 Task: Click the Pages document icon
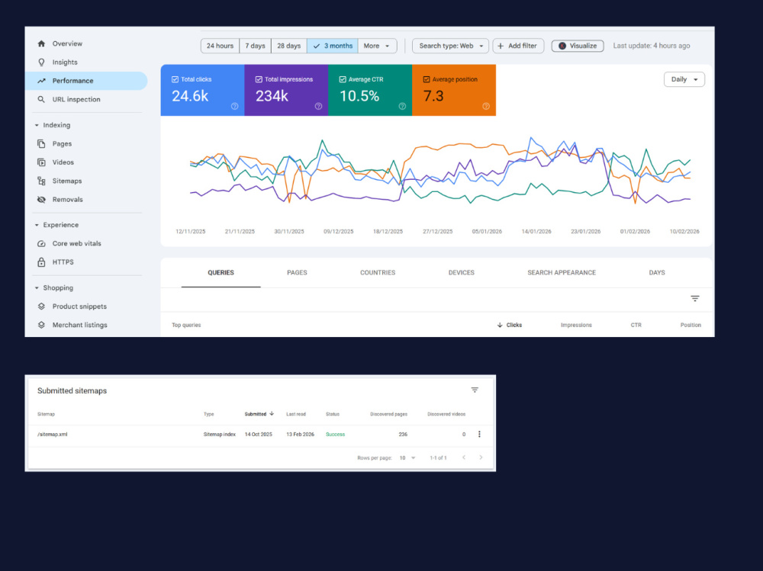[x=41, y=144]
